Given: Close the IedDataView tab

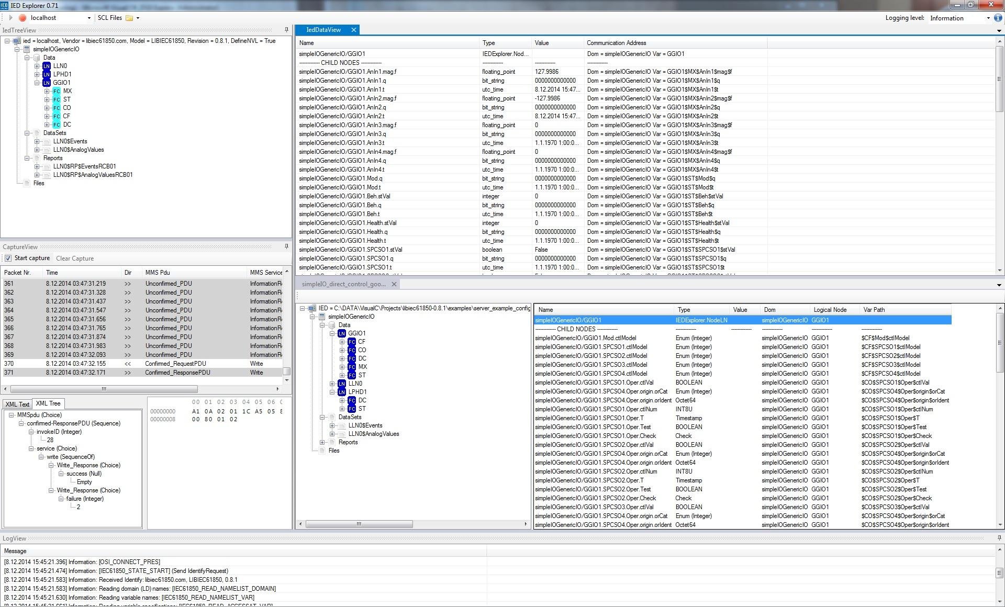Looking at the screenshot, I should tap(354, 30).
